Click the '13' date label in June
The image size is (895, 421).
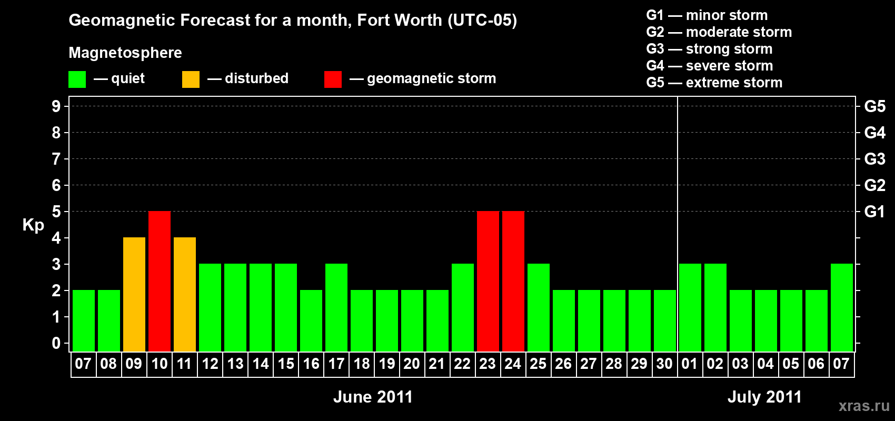(x=235, y=364)
